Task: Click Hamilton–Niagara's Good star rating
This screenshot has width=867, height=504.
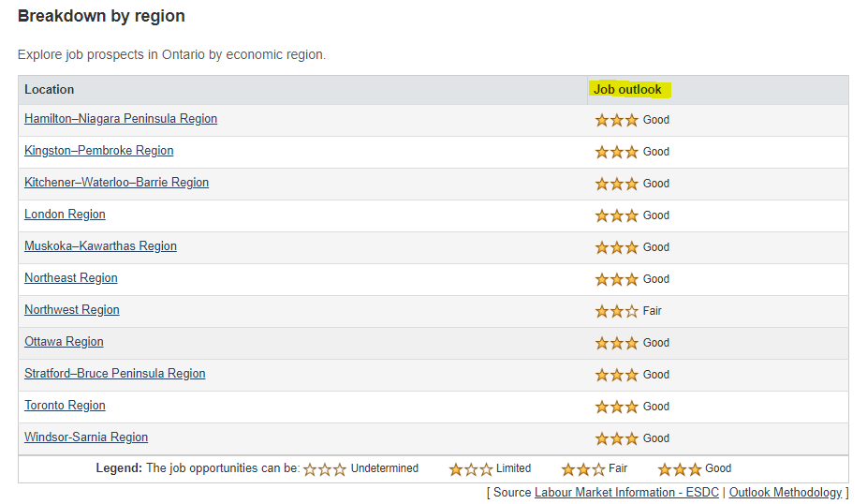Action: (616, 120)
